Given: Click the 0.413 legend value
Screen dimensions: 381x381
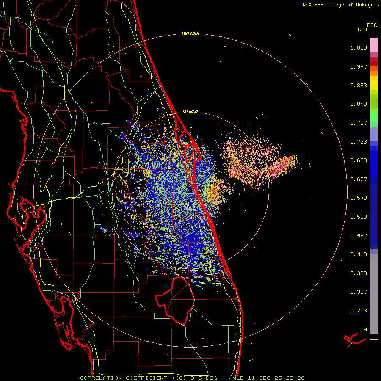Looking at the screenshot, I should [359, 254].
